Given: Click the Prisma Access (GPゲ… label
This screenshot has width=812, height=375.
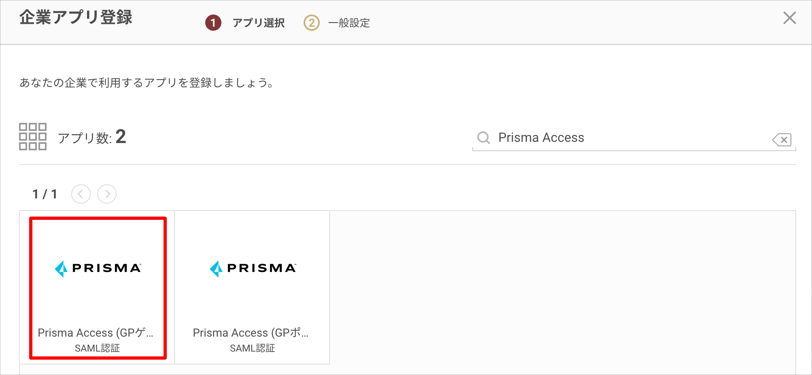Looking at the screenshot, I should [x=96, y=333].
